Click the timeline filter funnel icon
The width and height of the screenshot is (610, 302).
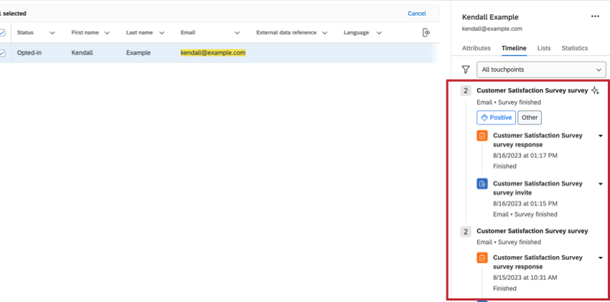[465, 70]
